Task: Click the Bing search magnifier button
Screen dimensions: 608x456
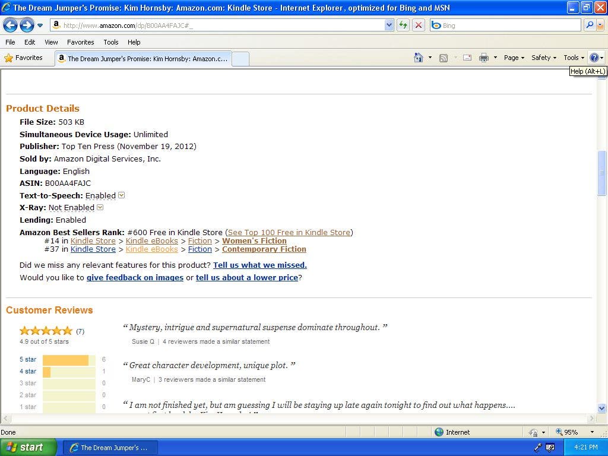Action: 590,25
